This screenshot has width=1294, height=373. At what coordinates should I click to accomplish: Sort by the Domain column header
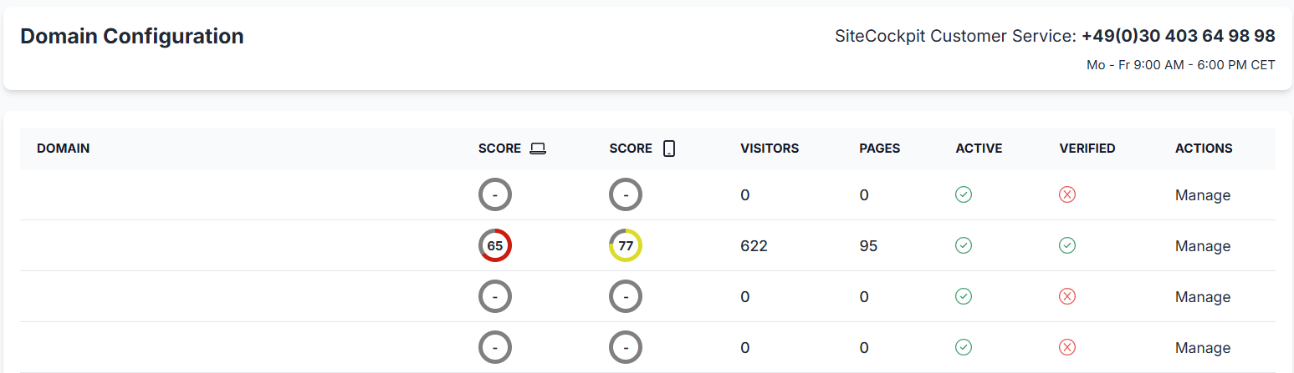click(x=64, y=149)
